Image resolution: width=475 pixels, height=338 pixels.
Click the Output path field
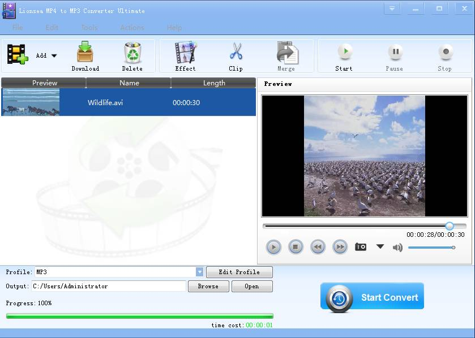click(x=109, y=286)
